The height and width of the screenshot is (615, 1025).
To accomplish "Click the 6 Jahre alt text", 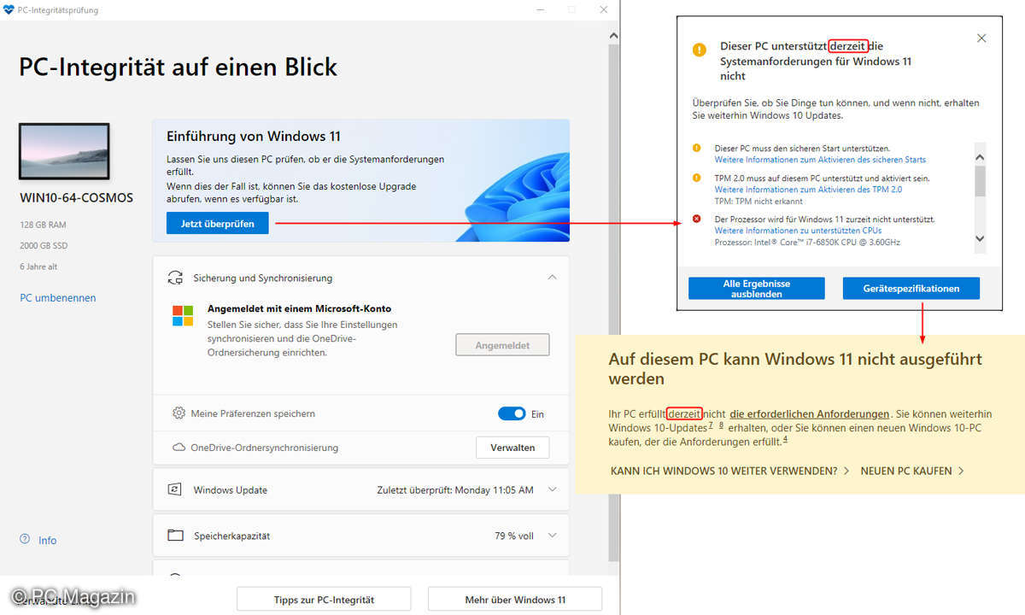I will pos(38,266).
